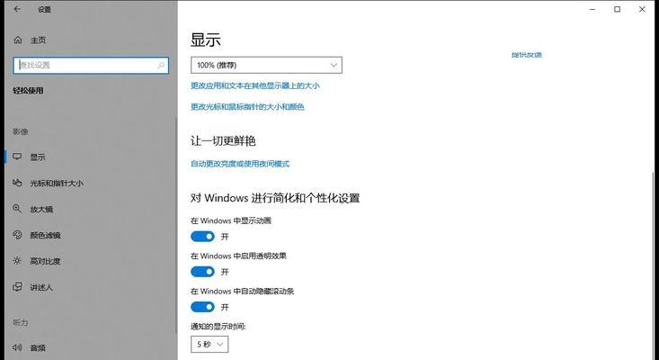
Task: Select the 光标和指针大小 icon
Action: 17,183
